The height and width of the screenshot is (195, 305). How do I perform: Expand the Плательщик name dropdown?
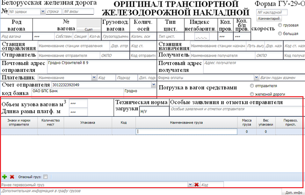click(94, 77)
